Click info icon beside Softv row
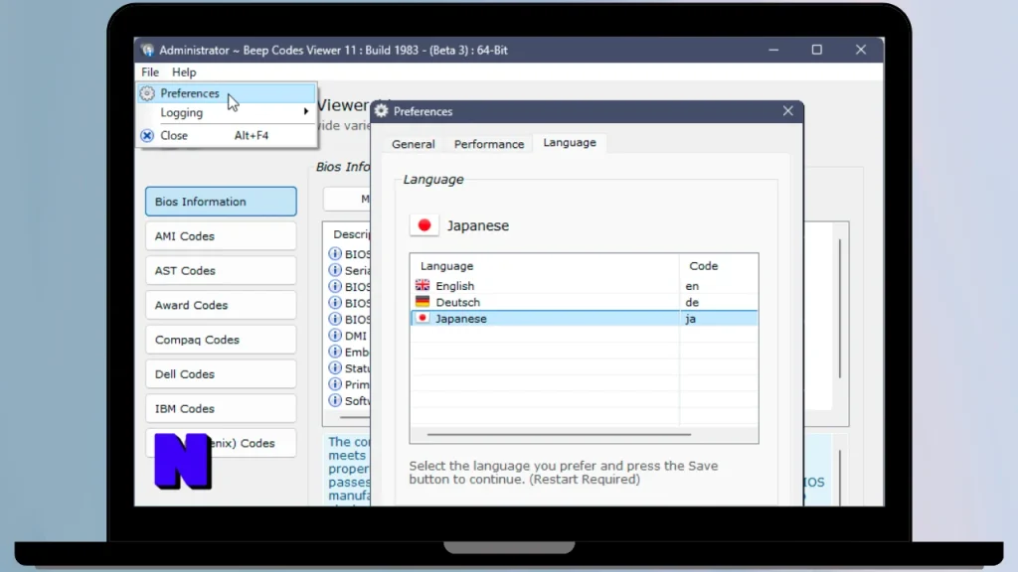The width and height of the screenshot is (1018, 572). 335,400
